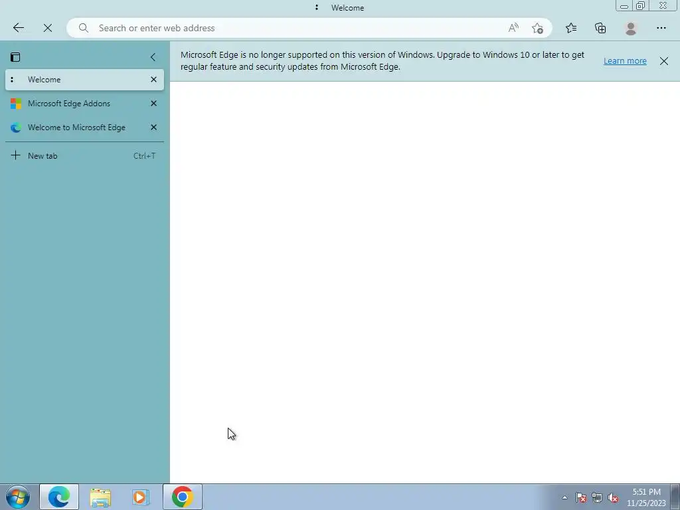Open the Windows Start menu
This screenshot has height=510, width=680.
coord(18,497)
